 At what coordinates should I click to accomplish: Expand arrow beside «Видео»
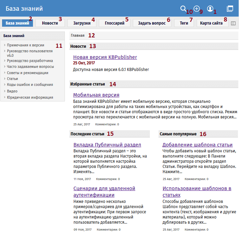pyautogui.click(x=5, y=91)
